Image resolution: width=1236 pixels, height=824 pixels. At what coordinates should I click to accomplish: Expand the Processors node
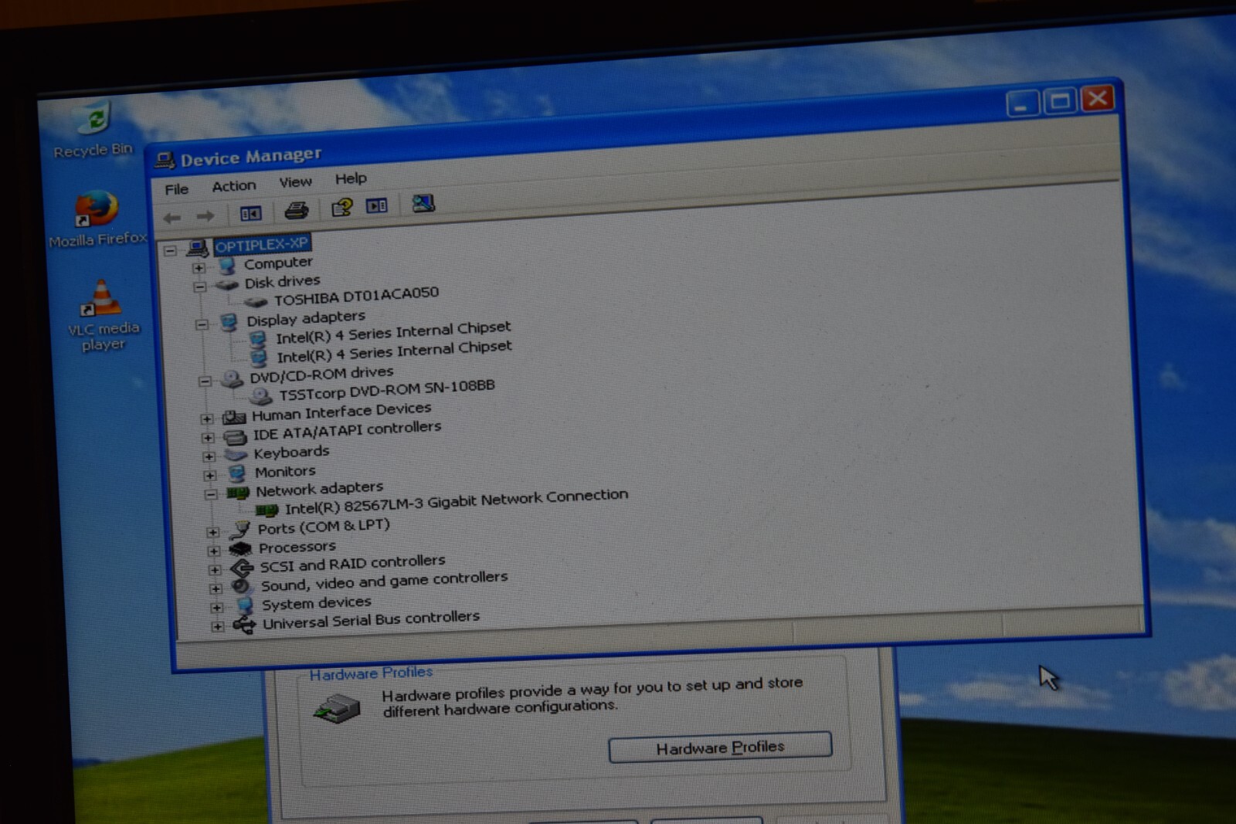point(214,551)
